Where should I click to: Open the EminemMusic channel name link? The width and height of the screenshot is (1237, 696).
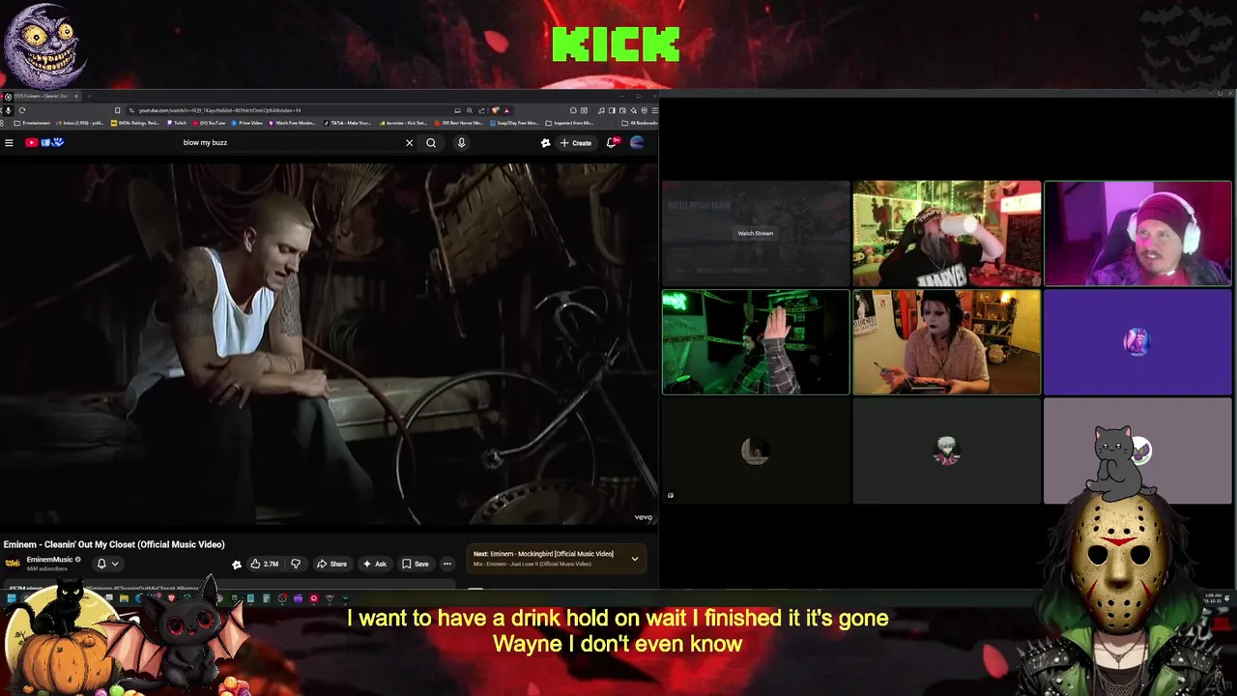click(x=49, y=560)
